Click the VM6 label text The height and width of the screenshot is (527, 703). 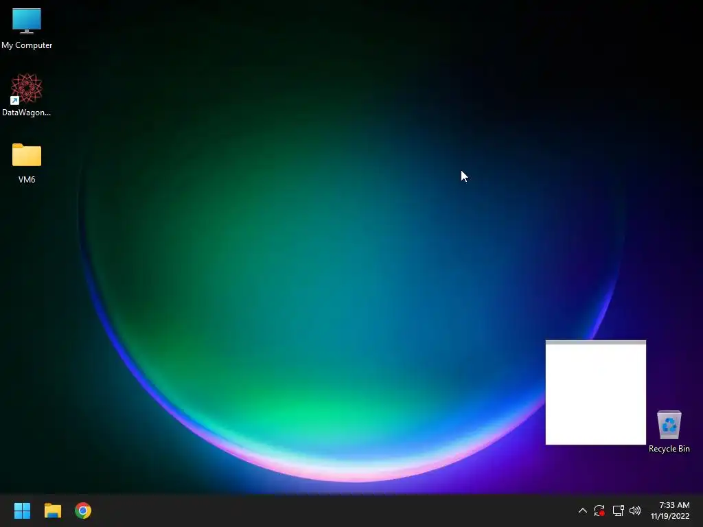pos(27,180)
